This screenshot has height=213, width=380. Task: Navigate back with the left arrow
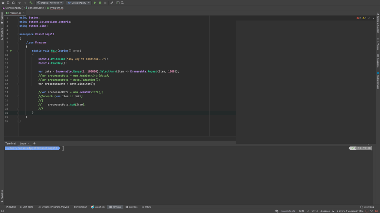tap(20, 3)
